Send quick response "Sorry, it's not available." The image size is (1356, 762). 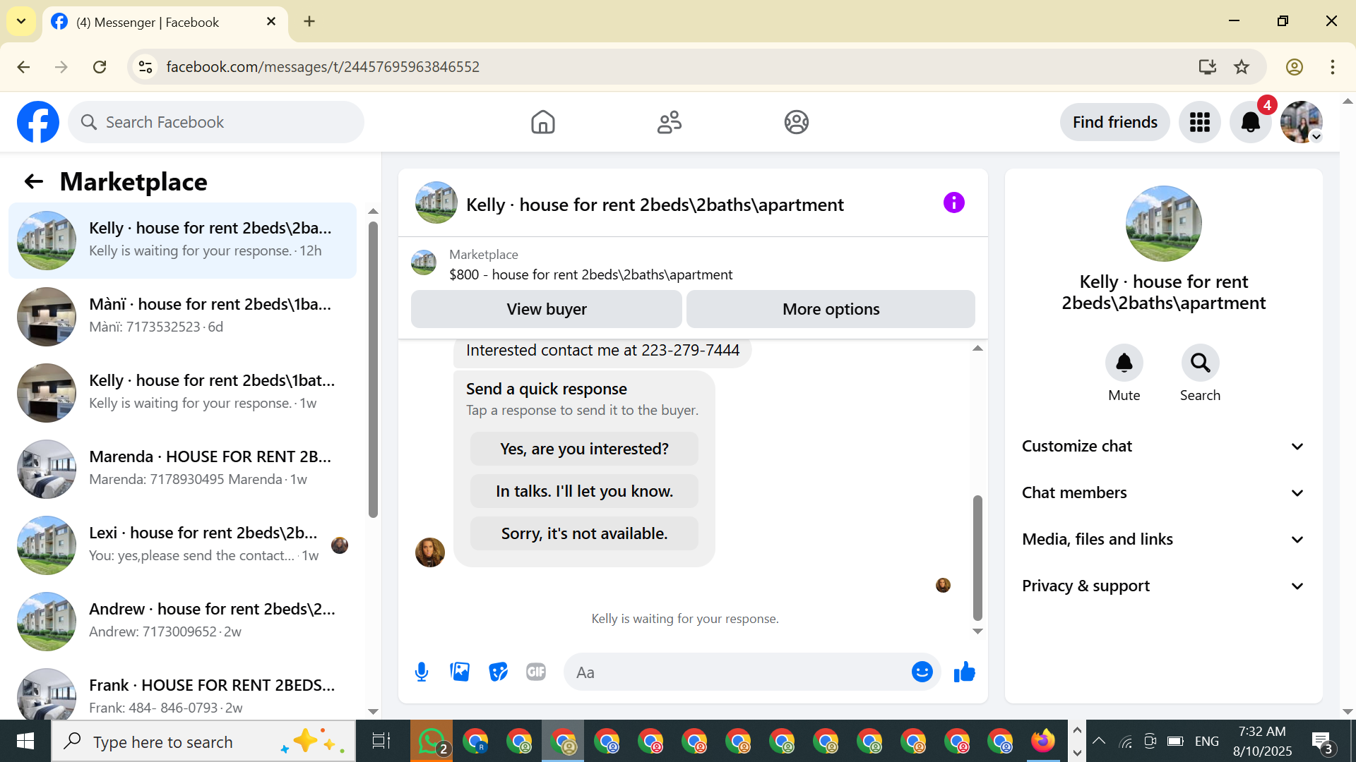click(x=584, y=534)
